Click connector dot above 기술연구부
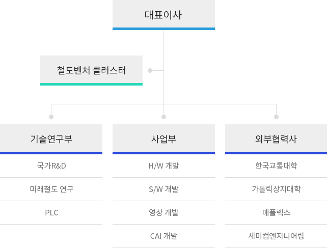Viewport: 327px width, 248px height. [51, 117]
